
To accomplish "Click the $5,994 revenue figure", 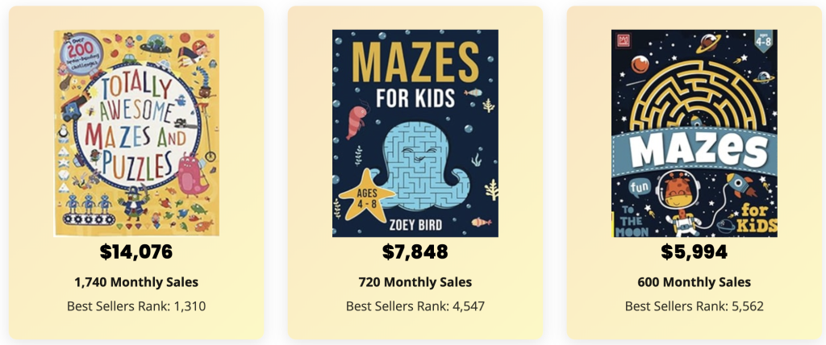I will 694,251.
